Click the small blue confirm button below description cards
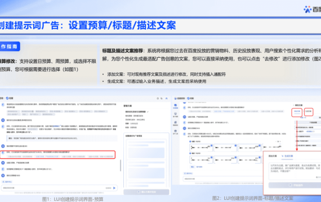The height and width of the screenshot is (202, 321). 193,167
